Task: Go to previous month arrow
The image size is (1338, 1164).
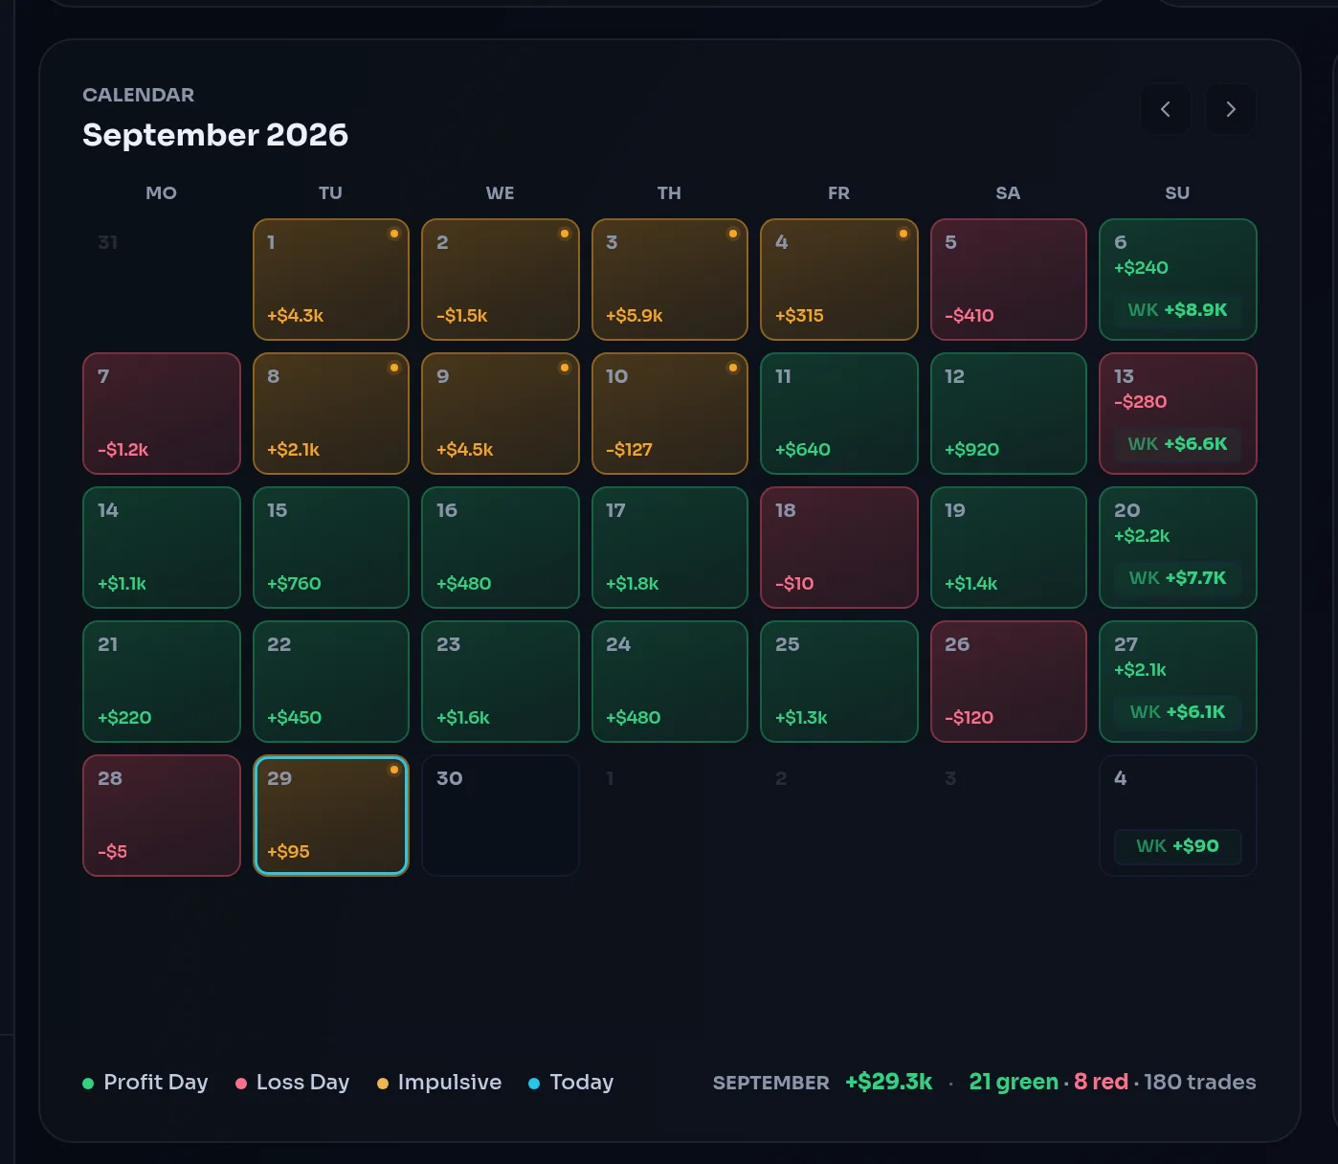Action: (x=1165, y=109)
